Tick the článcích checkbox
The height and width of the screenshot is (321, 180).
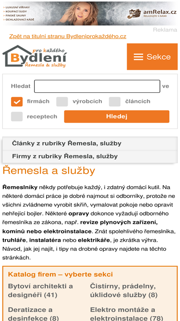(x=115, y=102)
